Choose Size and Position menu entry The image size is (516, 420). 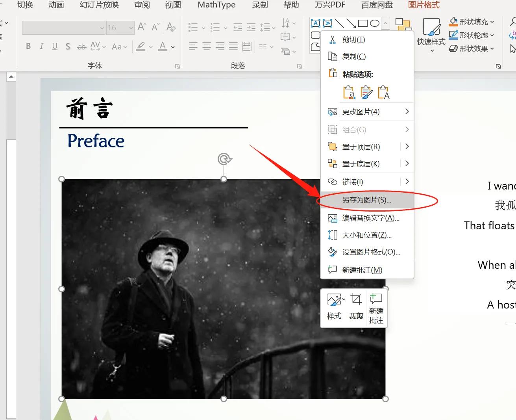[367, 235]
